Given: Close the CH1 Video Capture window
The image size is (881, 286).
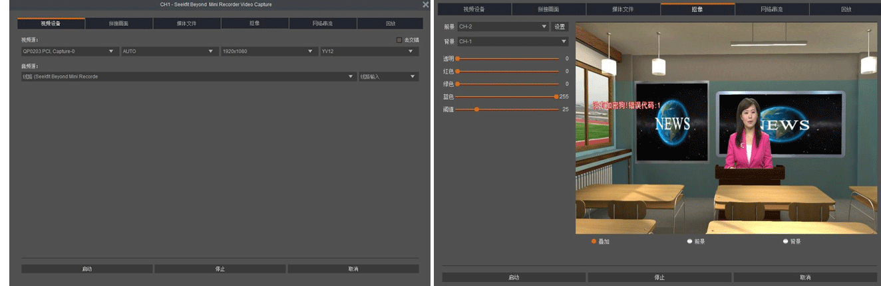Looking at the screenshot, I should click(x=425, y=5).
